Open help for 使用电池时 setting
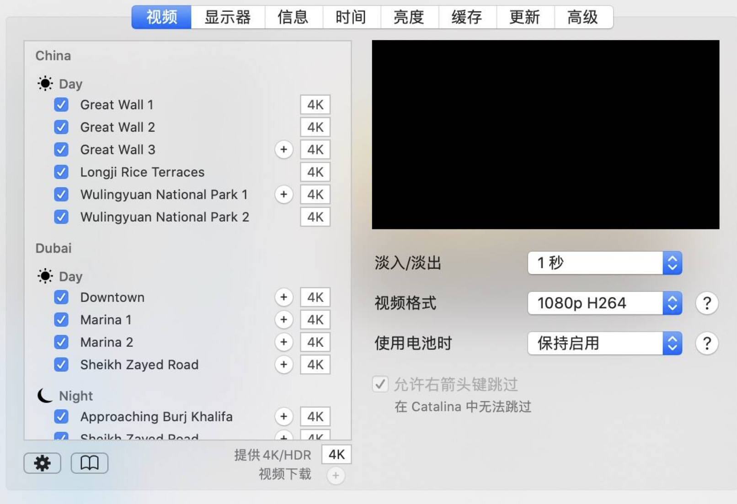737x504 pixels. (x=706, y=343)
